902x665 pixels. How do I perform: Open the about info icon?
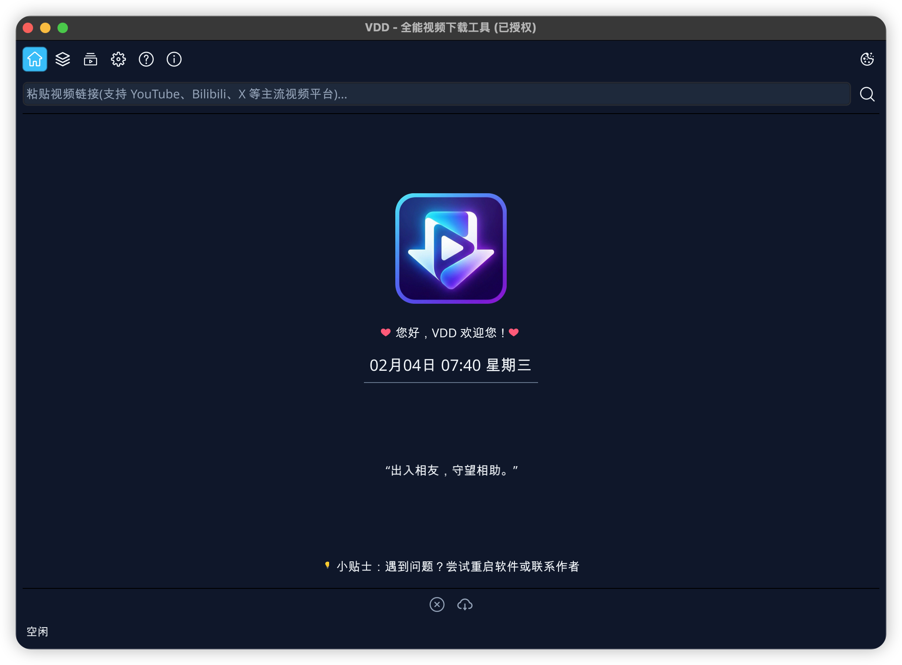click(x=174, y=59)
